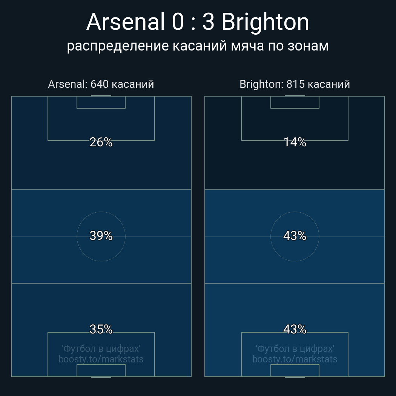
Task: Click the bottom goal line marker on Brighton's pitch
Action: 295,377
